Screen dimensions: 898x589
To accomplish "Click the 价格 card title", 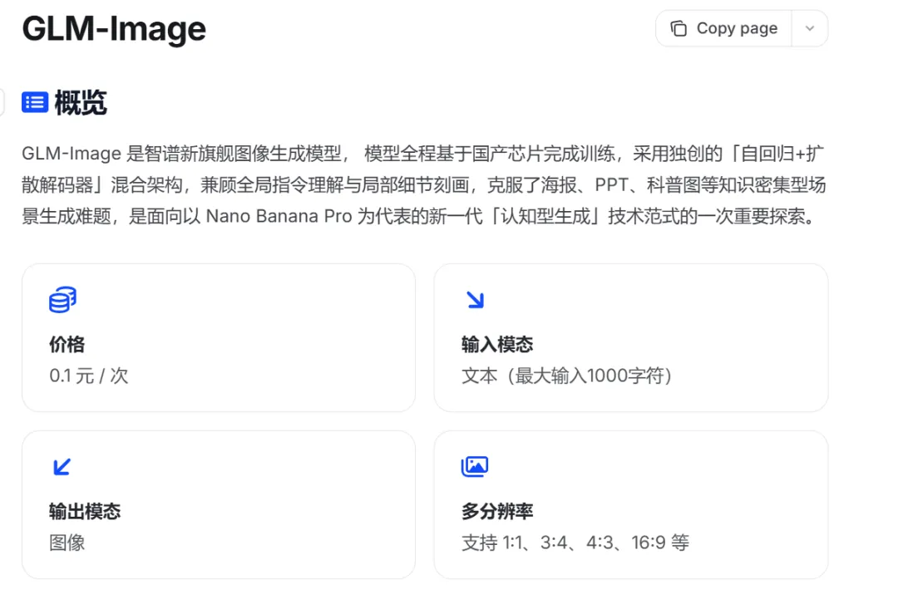I will (67, 345).
